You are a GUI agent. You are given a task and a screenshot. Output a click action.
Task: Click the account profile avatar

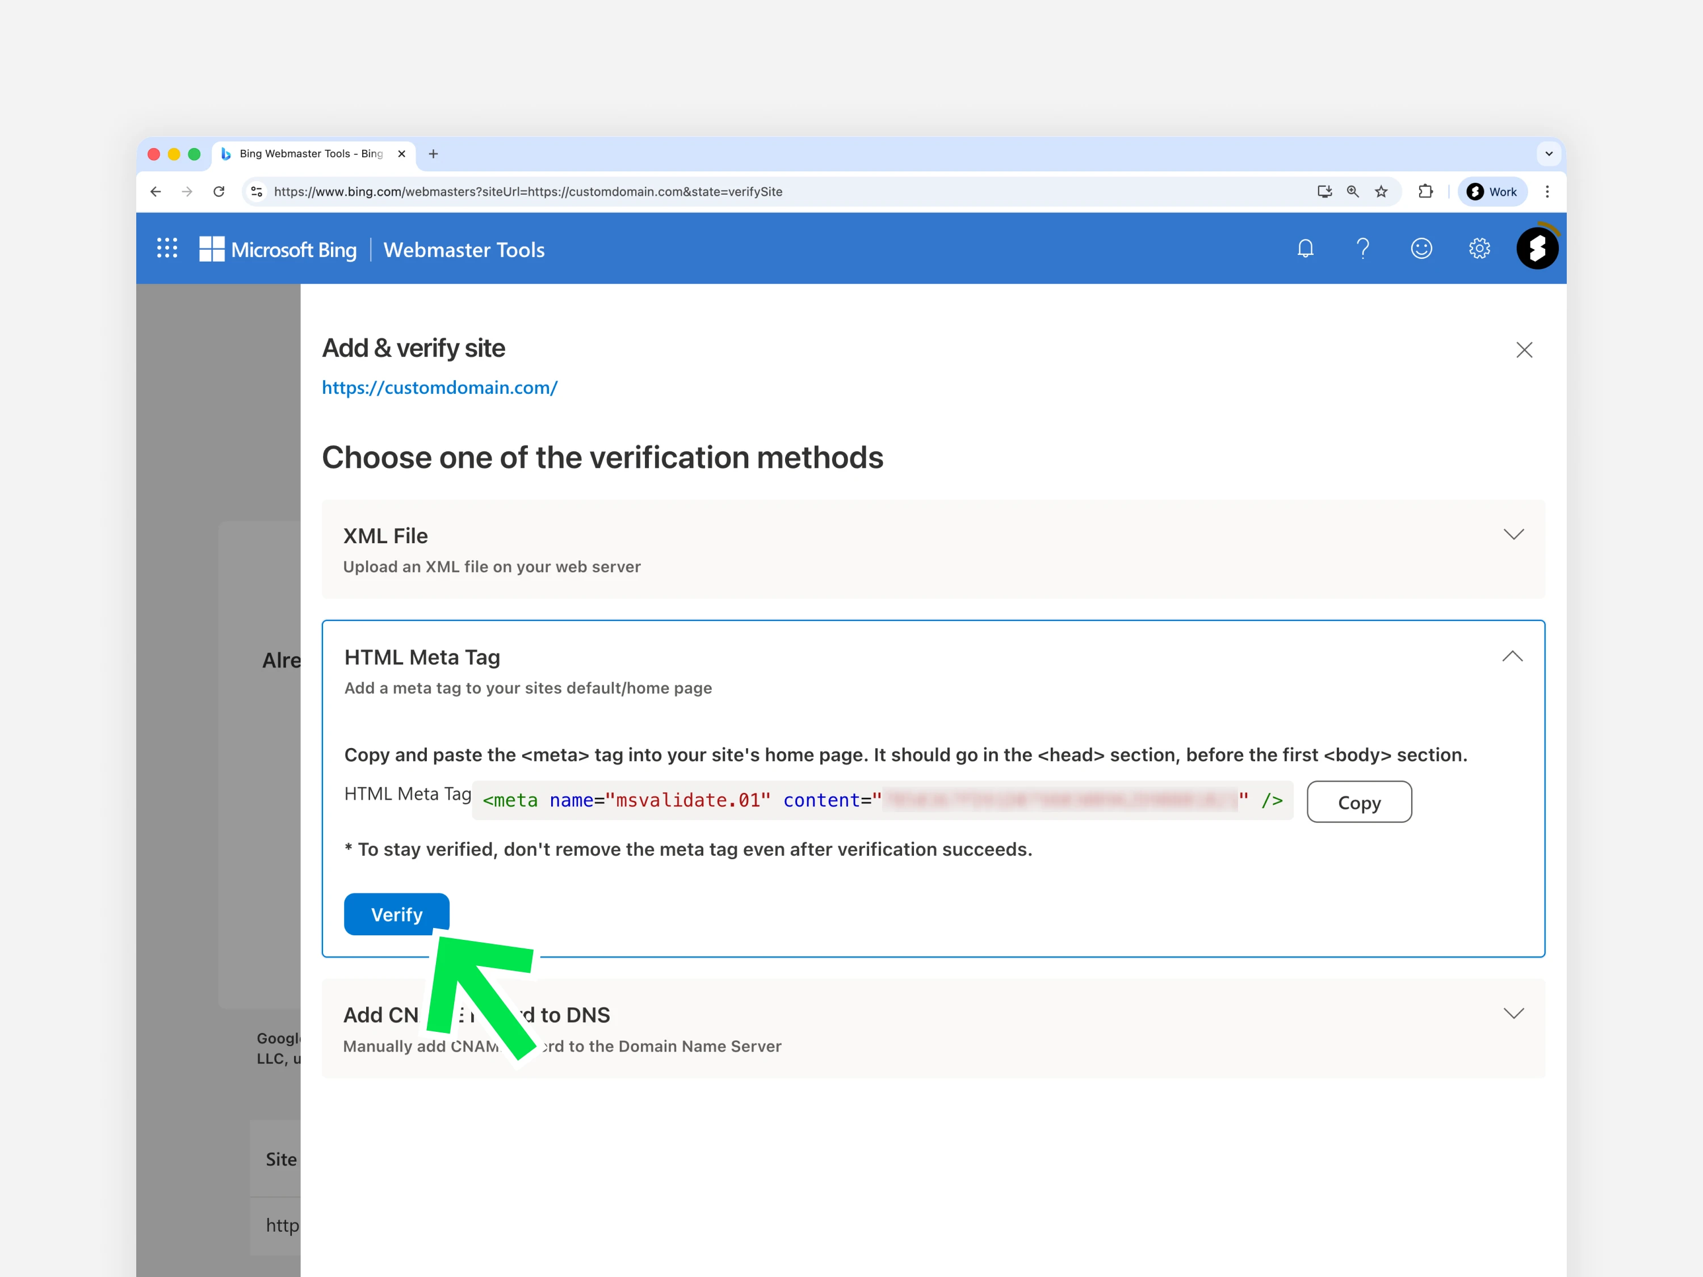[1537, 249]
